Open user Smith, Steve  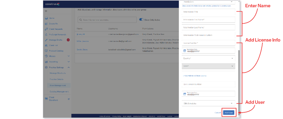82,49
